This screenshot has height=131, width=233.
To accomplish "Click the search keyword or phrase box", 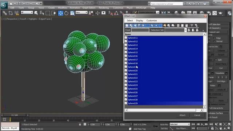I will click(166, 4).
